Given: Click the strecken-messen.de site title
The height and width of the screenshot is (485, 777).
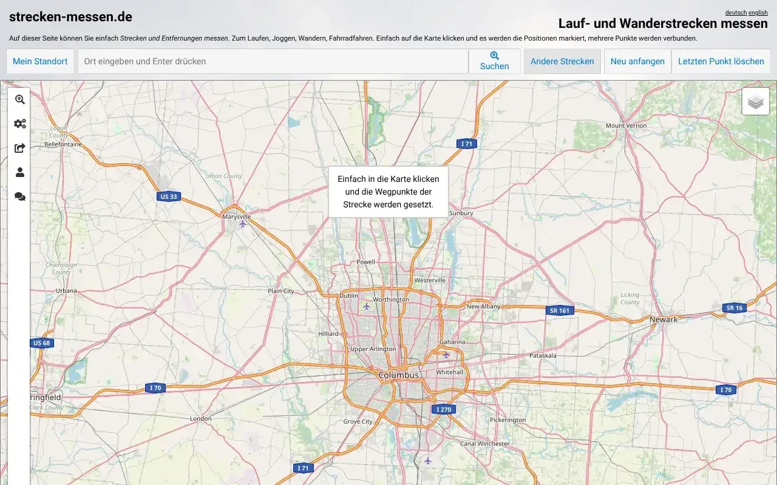Looking at the screenshot, I should tap(70, 17).
